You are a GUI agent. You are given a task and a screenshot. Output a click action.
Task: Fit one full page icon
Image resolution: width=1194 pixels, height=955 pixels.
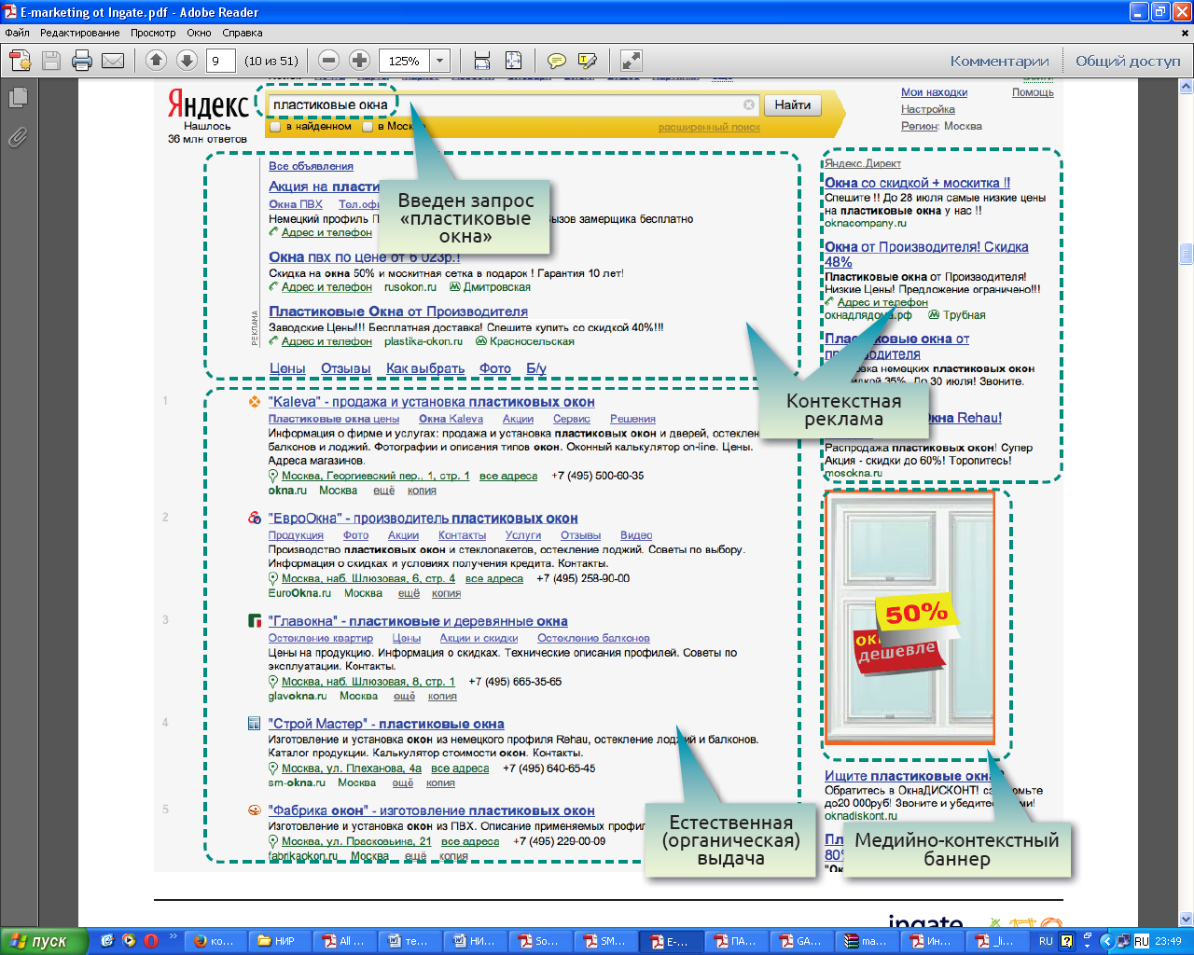coord(513,61)
